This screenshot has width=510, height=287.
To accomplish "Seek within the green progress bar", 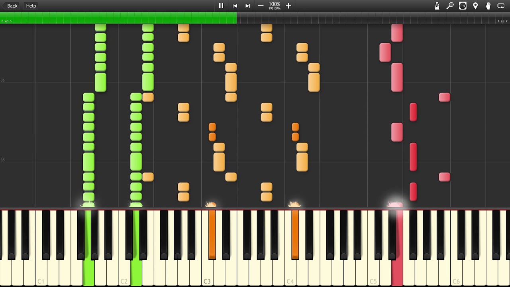I will (120, 18).
